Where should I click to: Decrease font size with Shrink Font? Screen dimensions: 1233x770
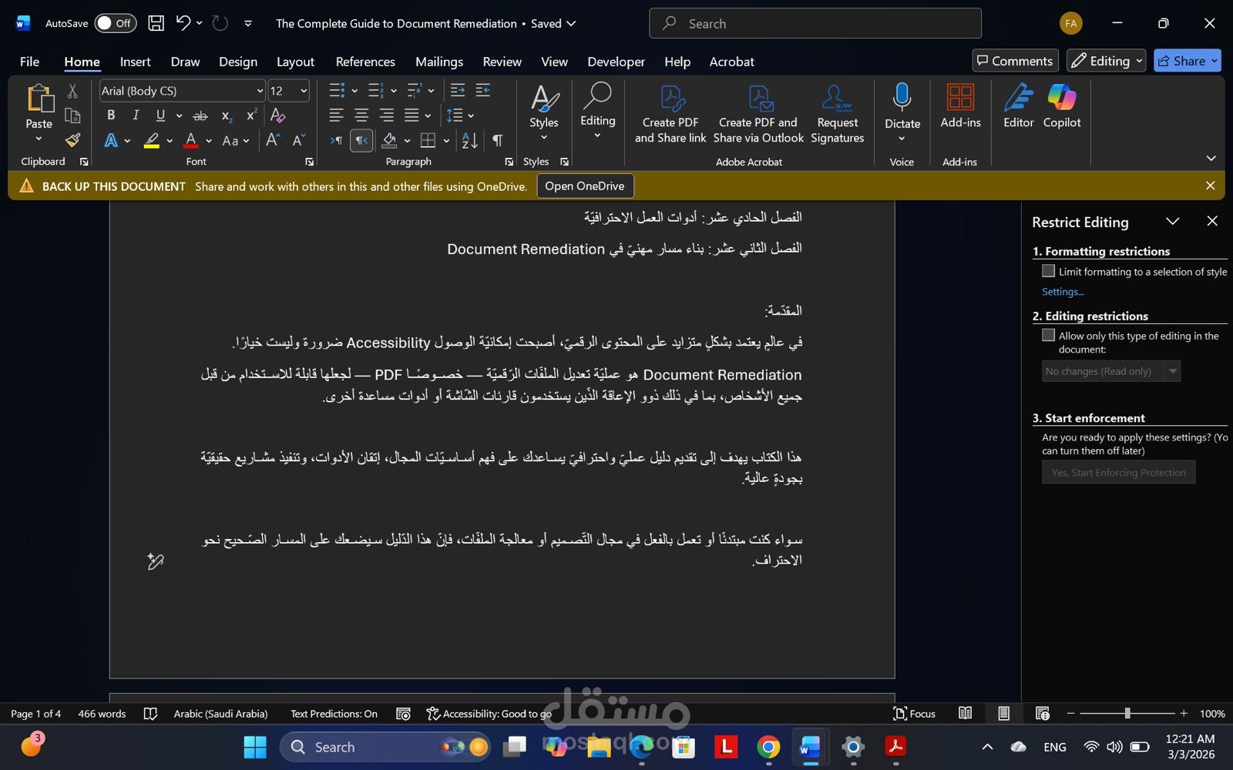click(299, 140)
